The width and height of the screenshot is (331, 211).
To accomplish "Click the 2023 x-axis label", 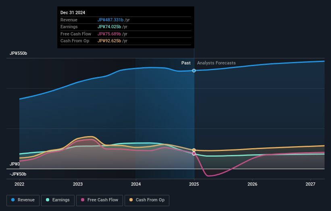I will [78, 184].
